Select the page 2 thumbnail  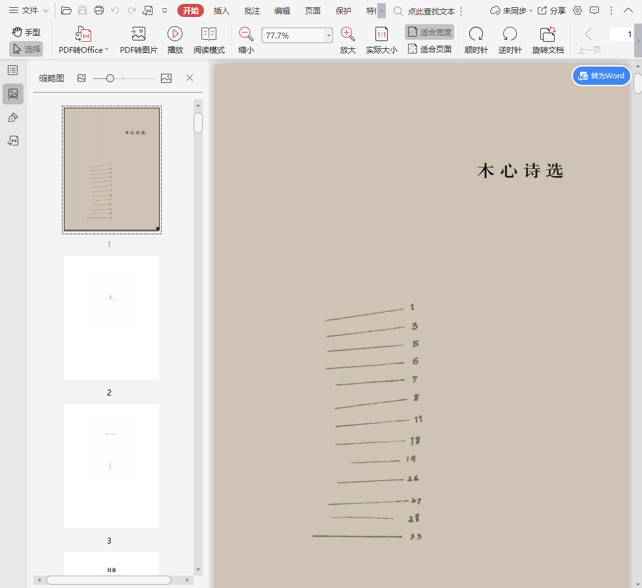pos(111,318)
